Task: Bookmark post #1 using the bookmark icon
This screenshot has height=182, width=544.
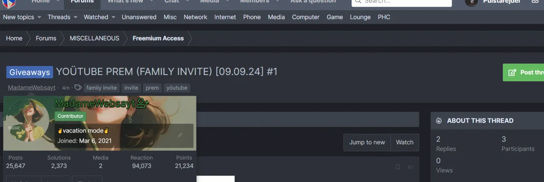Action: point(398,167)
